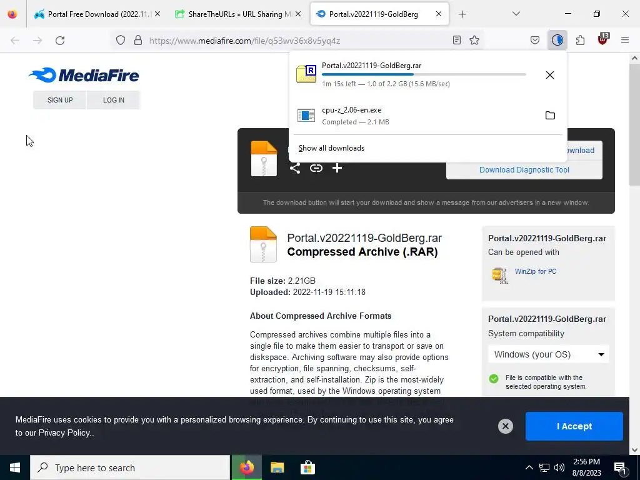Screen dimensions: 640x480
Task: Click the mediafire URL address bar
Action: [297, 41]
